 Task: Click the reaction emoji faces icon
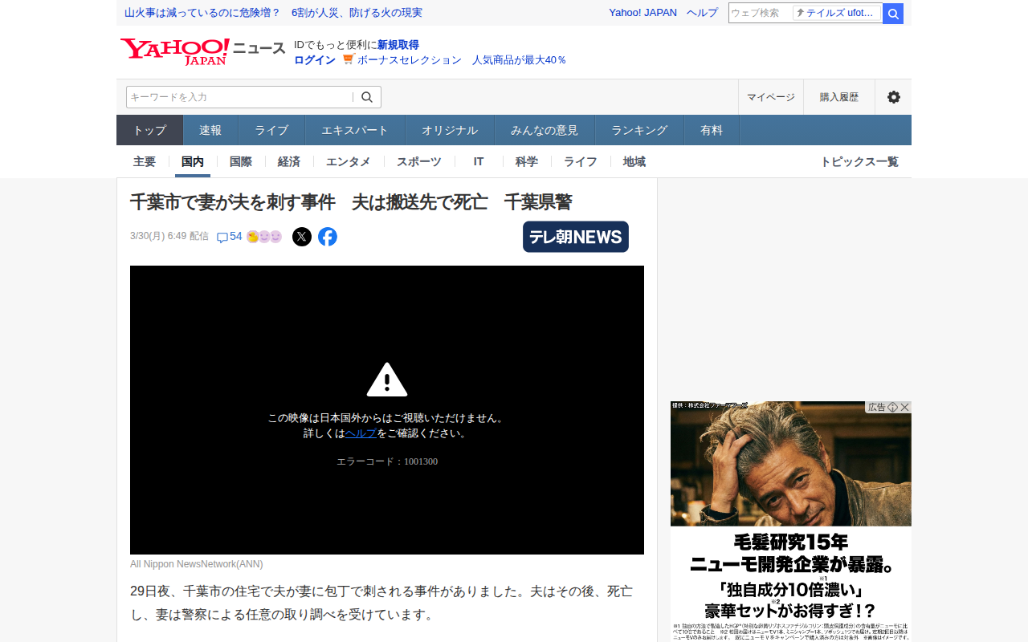[264, 237]
